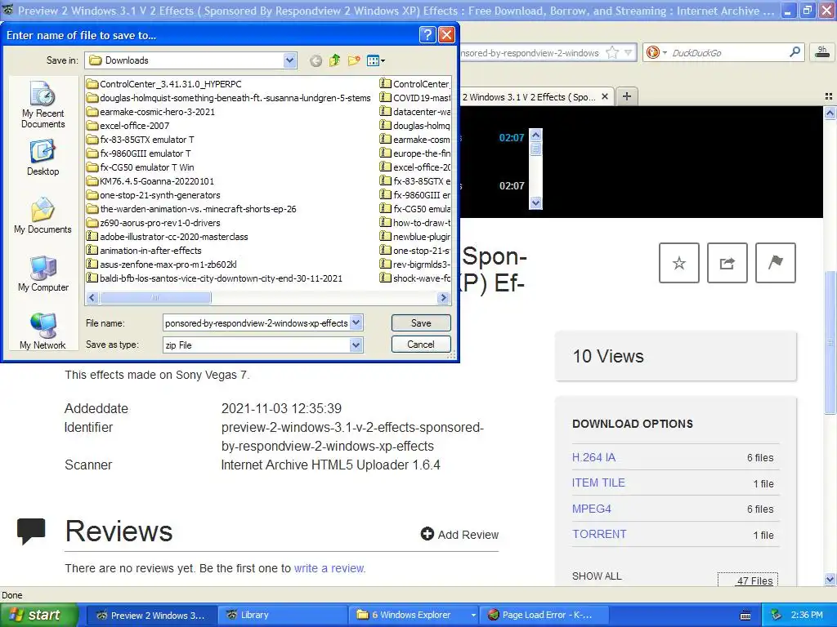Click the Reviews speech bubble icon
The image size is (837, 627).
coord(32,531)
